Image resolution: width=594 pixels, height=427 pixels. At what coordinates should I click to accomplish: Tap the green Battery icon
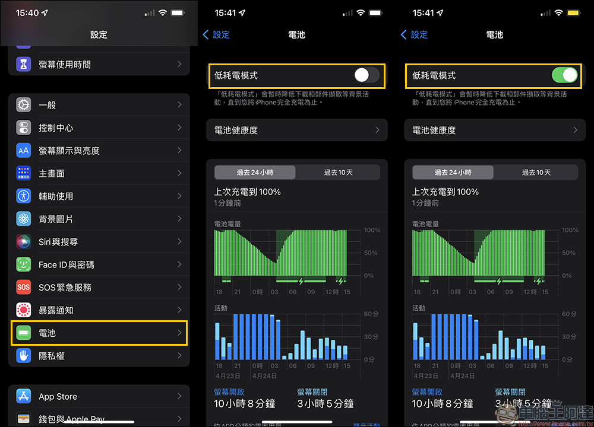(x=24, y=333)
